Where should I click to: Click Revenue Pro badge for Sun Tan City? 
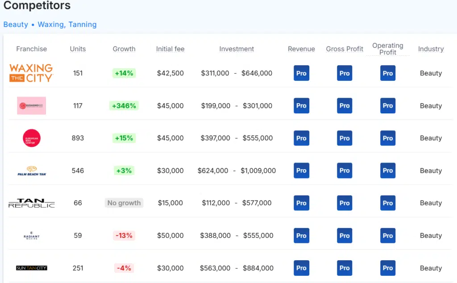click(x=301, y=268)
